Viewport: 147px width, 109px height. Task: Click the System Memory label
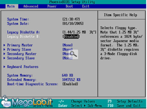pyautogui.click(x=20, y=75)
